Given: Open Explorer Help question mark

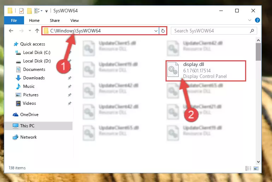Looking at the screenshot, I should (x=257, y=20).
